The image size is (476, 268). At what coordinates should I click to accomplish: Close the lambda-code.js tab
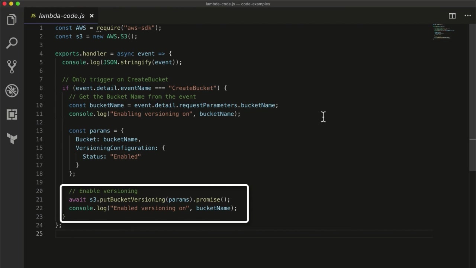91,16
